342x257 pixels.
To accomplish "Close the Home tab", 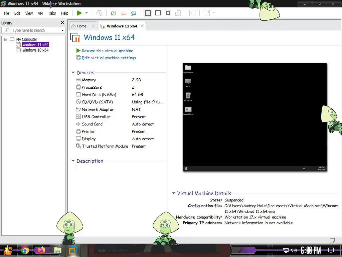I will pos(93,26).
